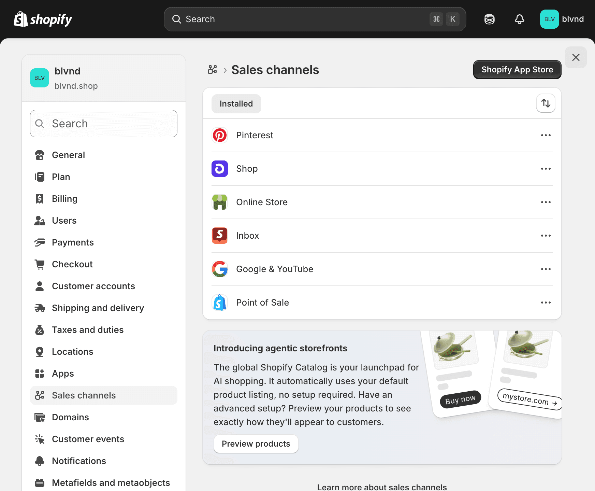Click the Domains settings icon

coord(40,417)
